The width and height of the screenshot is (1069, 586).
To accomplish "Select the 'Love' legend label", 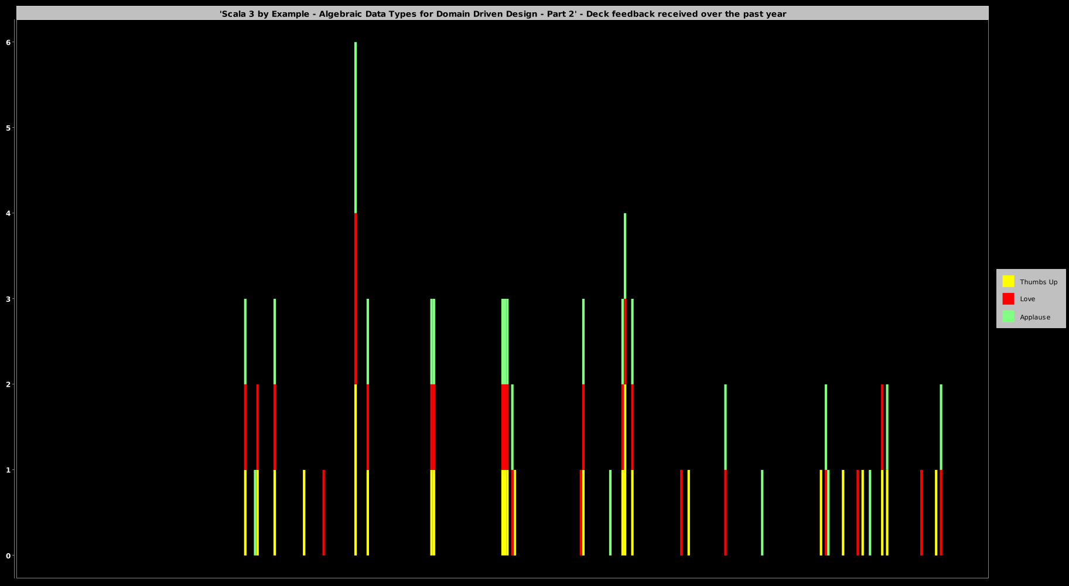I will pyautogui.click(x=1027, y=299).
